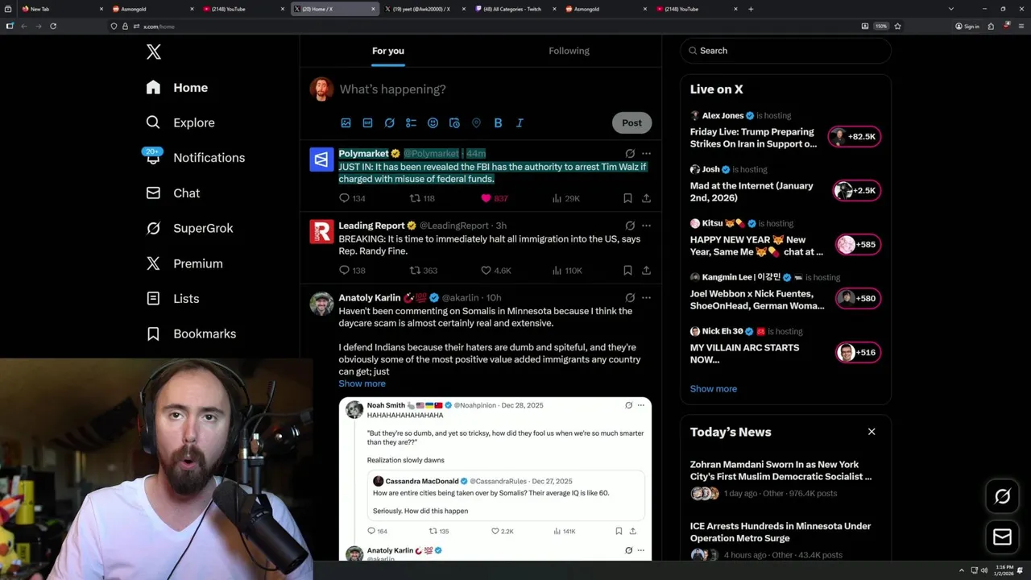Open a new browser tab with plus
This screenshot has height=580, width=1031.
pos(751,9)
